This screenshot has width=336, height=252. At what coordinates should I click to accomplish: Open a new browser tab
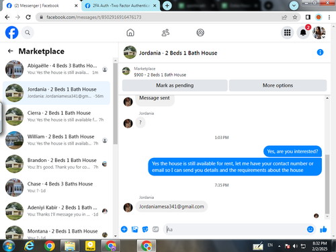coord(167,5)
